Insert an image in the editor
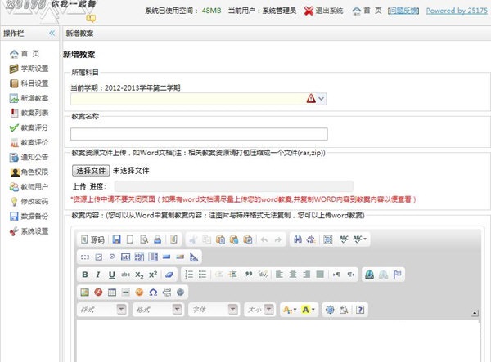The image size is (491, 362). (x=84, y=293)
